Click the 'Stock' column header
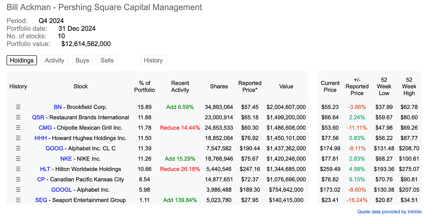This screenshot has height=217, width=428. point(81,86)
